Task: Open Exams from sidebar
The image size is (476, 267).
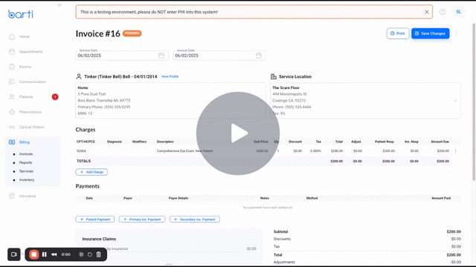Action: coord(25,67)
